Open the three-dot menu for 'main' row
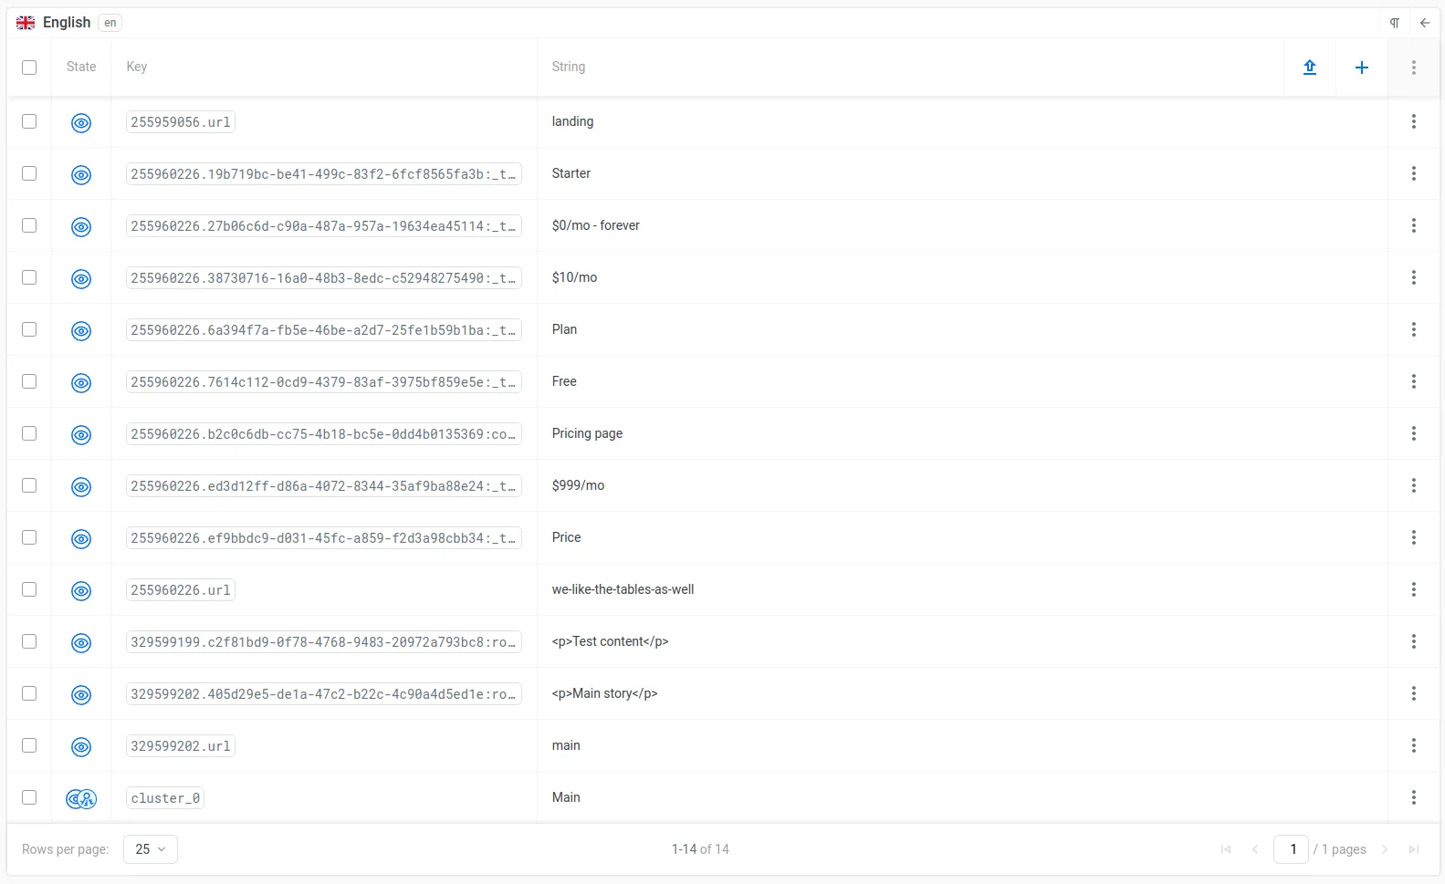1445x884 pixels. [1413, 745]
